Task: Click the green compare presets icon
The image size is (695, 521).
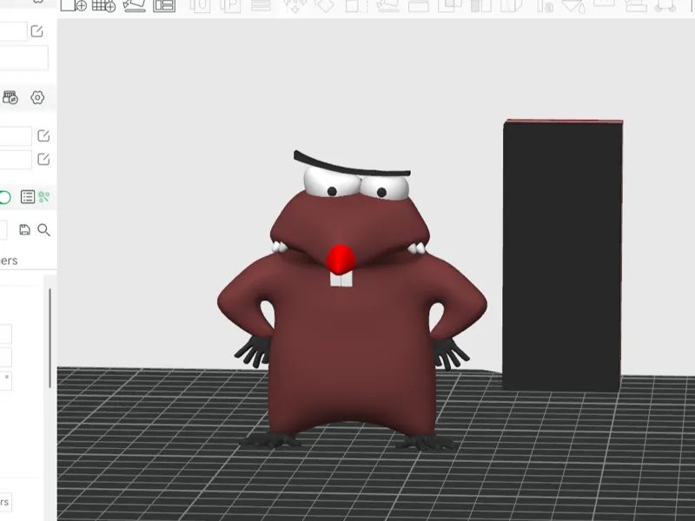Action: (43, 197)
